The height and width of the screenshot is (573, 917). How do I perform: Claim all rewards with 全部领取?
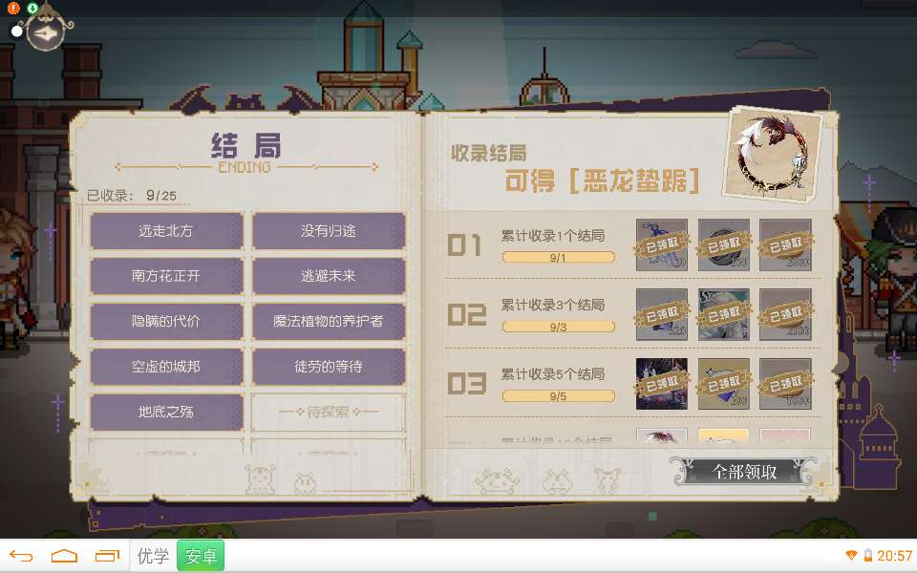(x=744, y=471)
